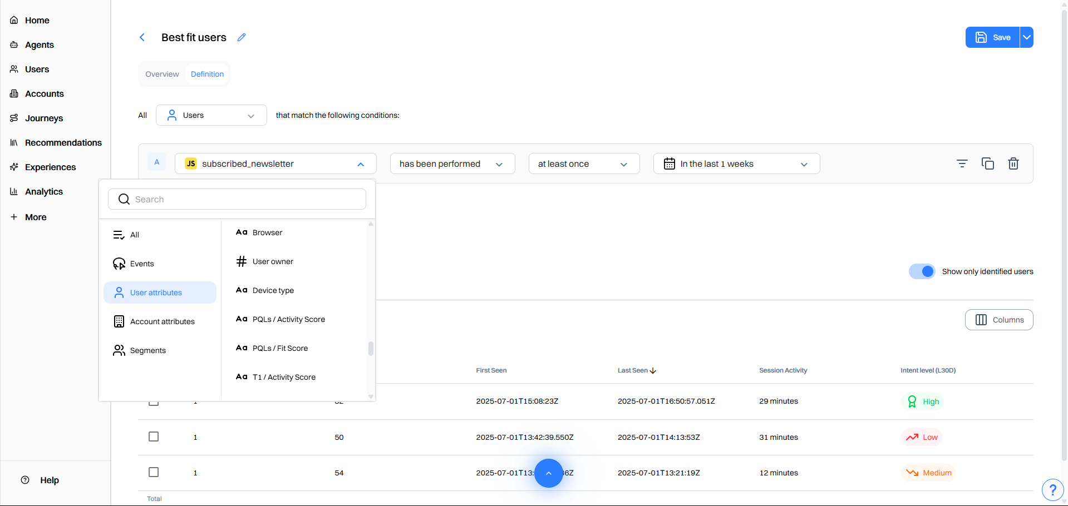Click the JS badge on subscribed_newsletter
Image resolution: width=1068 pixels, height=506 pixels.
coord(191,163)
